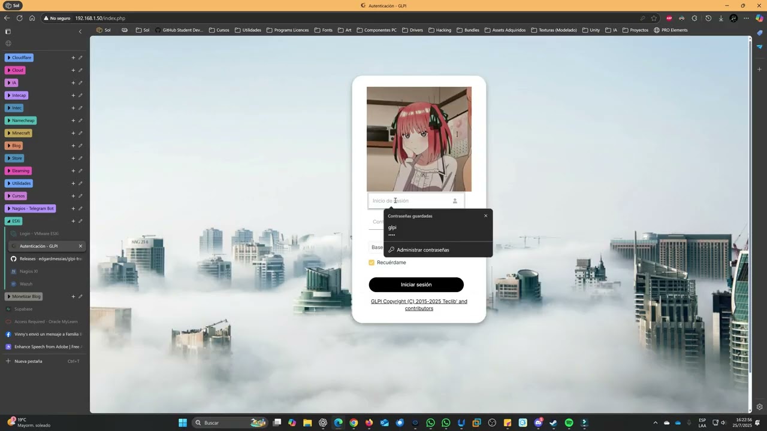The image size is (767, 431).
Task: Click the Windows taskbar Buscar search box
Action: (x=230, y=423)
